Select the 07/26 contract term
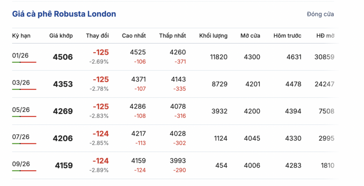 click(x=20, y=137)
